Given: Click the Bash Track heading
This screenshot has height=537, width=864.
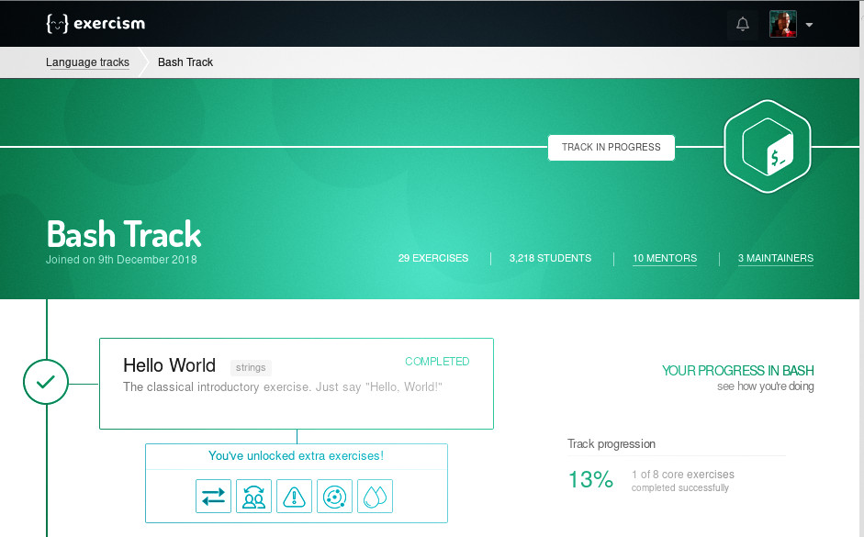Looking at the screenshot, I should click(124, 235).
